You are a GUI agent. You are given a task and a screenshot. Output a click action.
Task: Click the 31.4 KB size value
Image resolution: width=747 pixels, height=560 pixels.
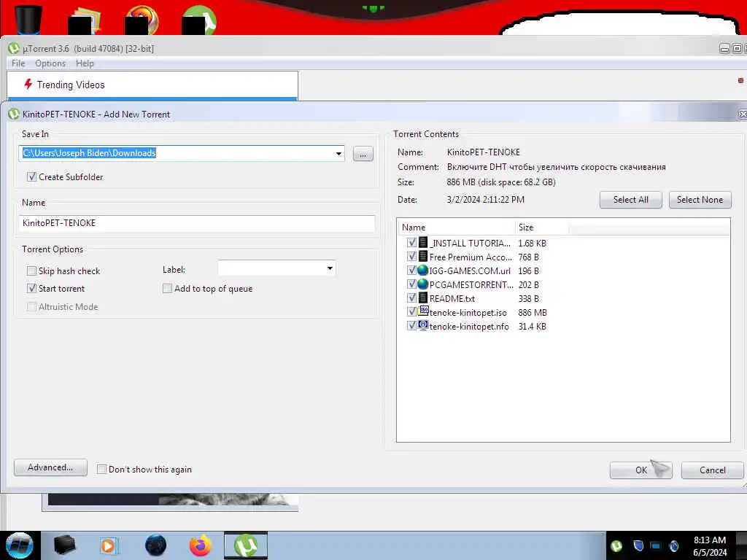coord(532,326)
